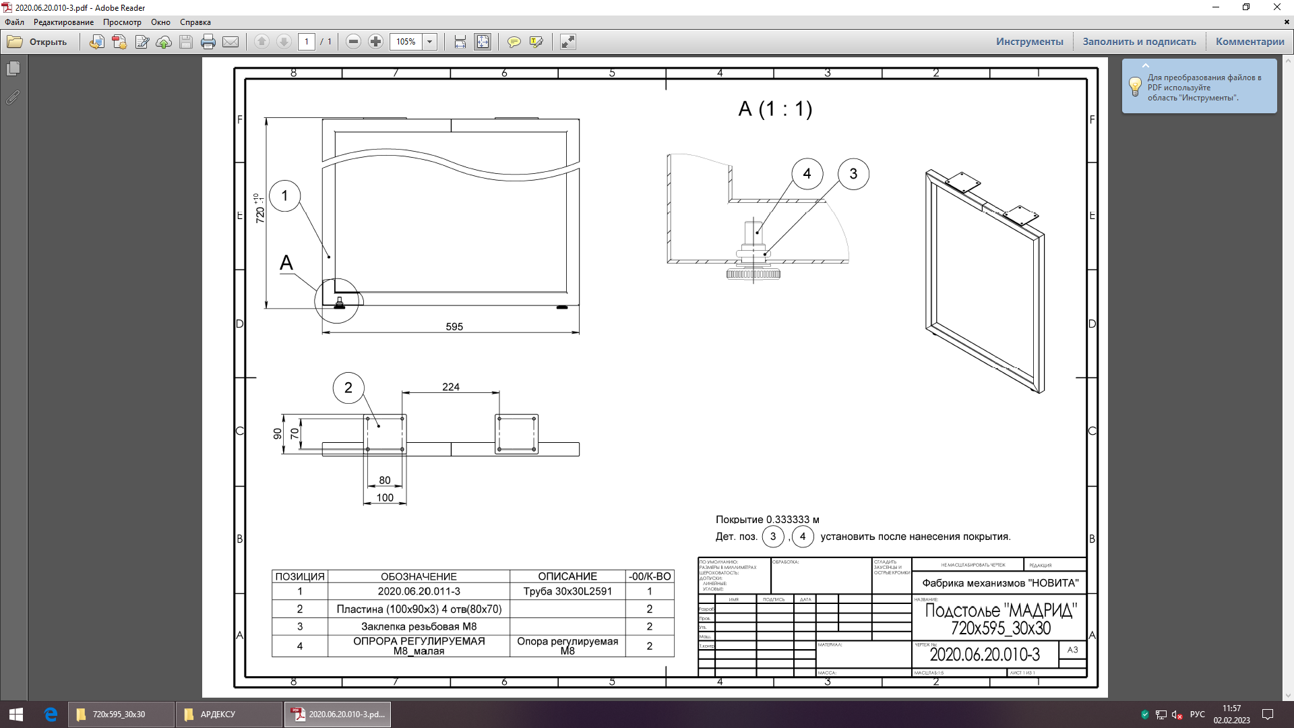Screen dimensions: 1294x728
Task: Open the zoom level dropdown arrow
Action: [429, 42]
